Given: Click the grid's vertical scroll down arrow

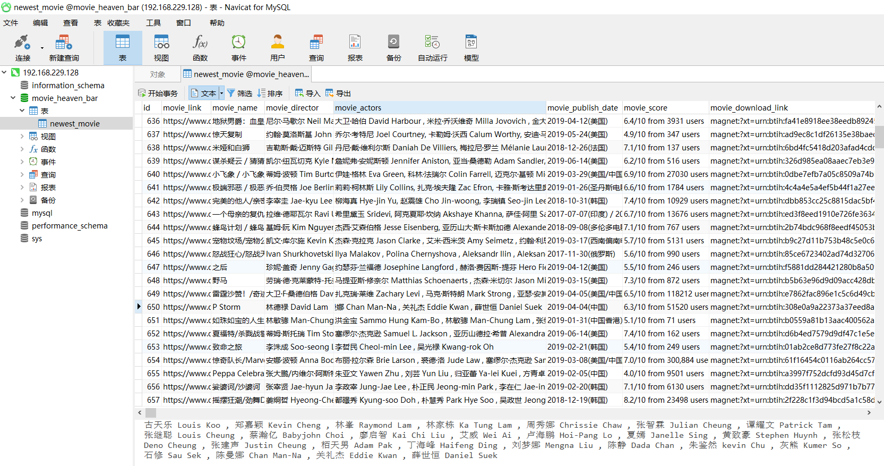Looking at the screenshot, I should [880, 402].
